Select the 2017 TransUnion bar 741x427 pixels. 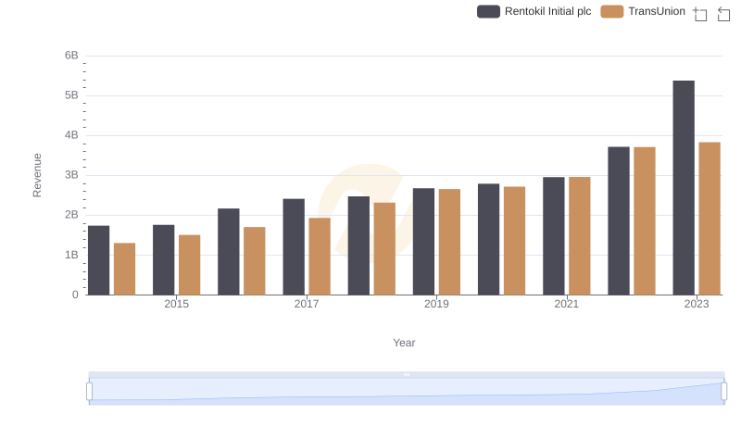320,257
